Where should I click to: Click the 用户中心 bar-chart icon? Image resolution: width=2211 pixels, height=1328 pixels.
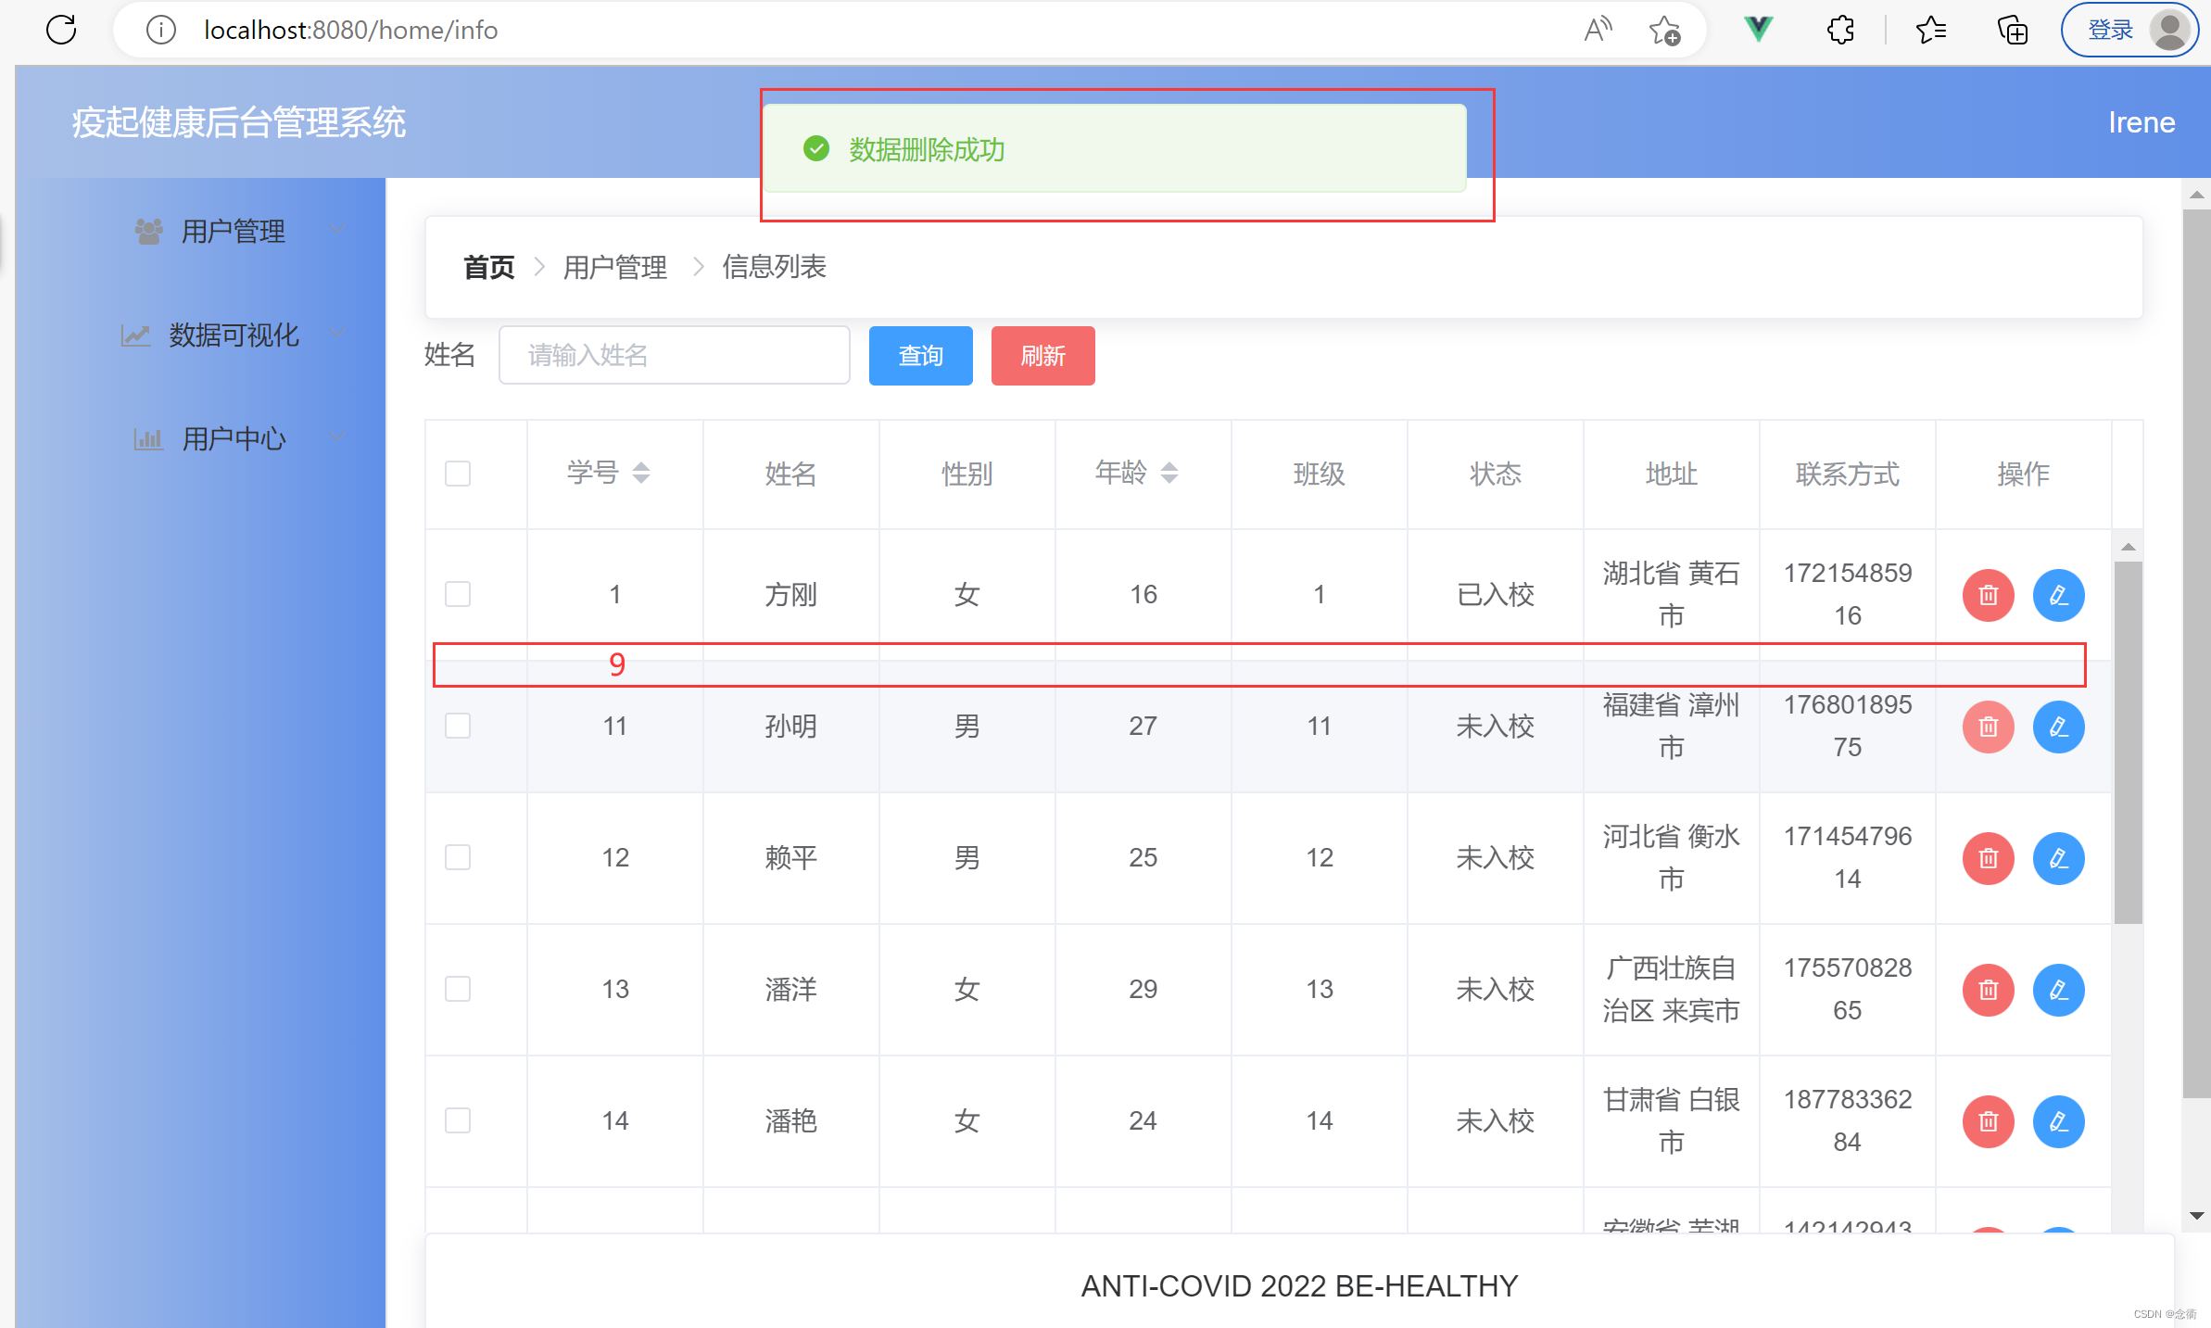(148, 438)
